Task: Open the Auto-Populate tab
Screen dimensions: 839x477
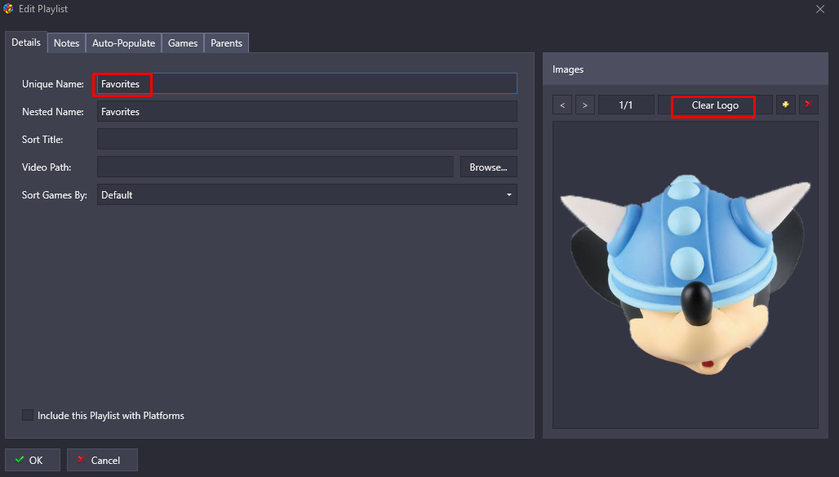Action: (123, 43)
